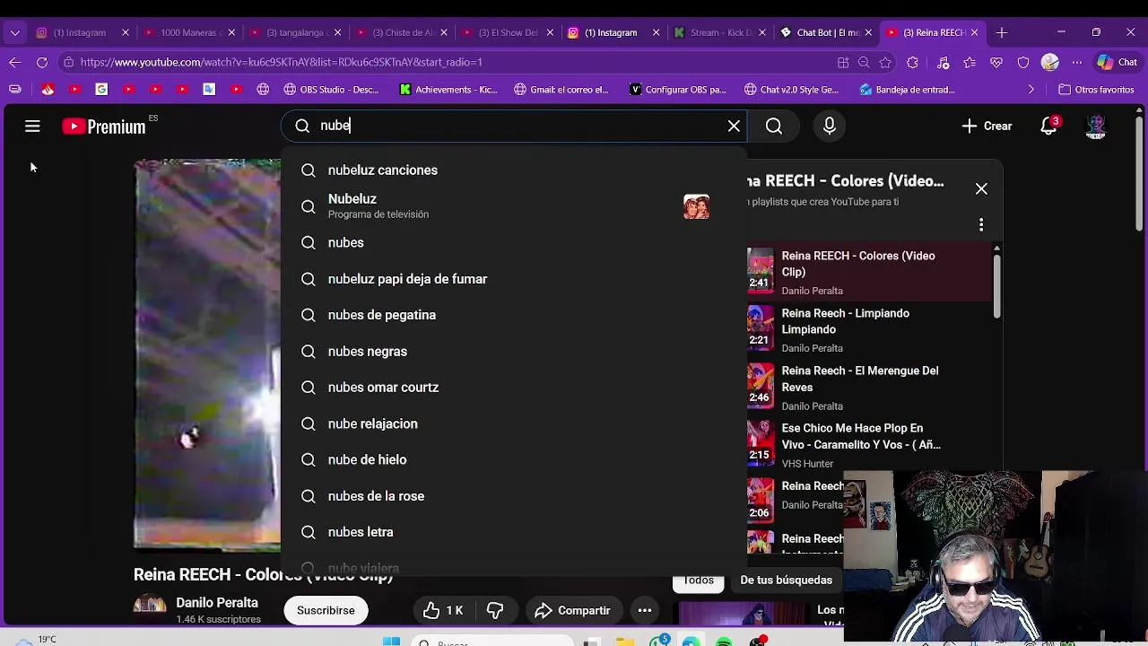
Task: Open Spotify from the taskbar
Action: tap(724, 641)
